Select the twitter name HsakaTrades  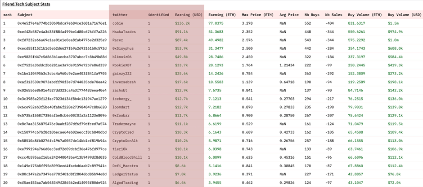click(x=124, y=32)
